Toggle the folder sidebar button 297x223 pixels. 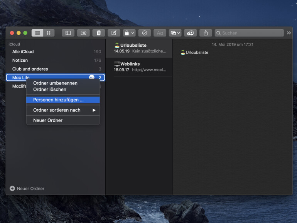click(x=68, y=33)
